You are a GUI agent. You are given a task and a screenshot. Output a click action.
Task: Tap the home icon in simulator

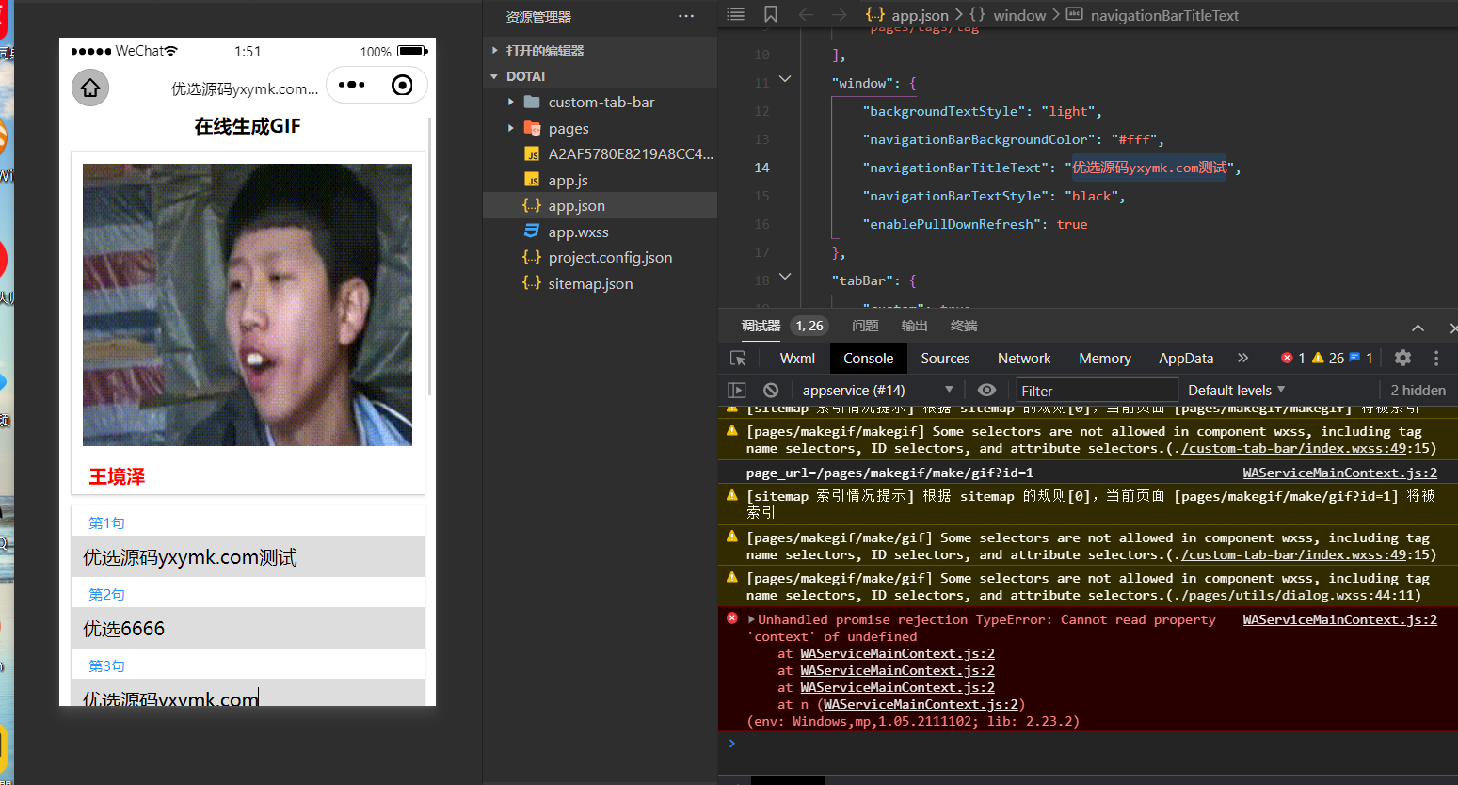90,88
